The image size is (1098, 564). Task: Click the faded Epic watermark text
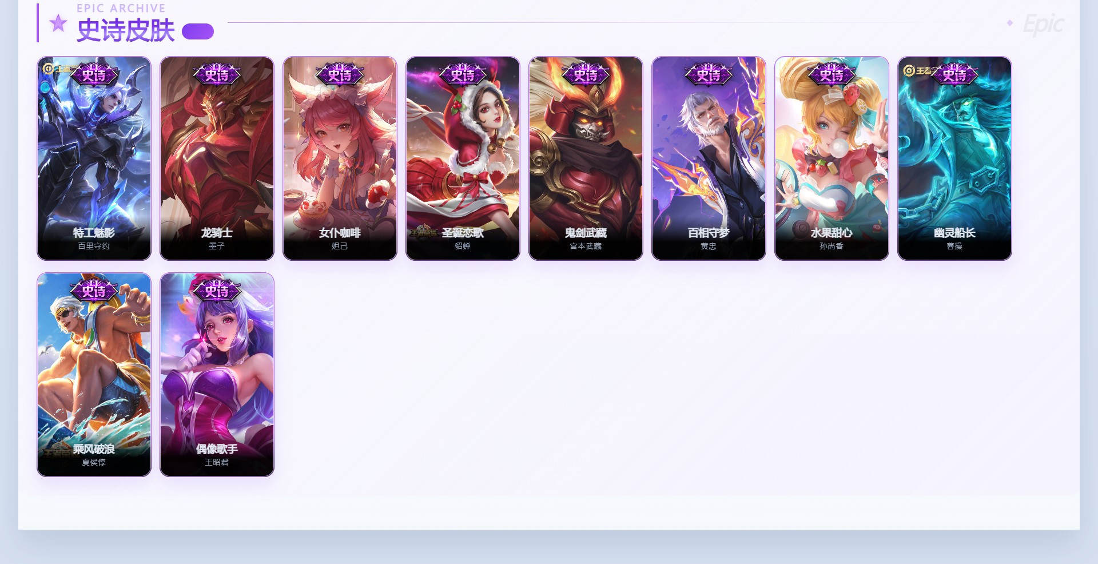1043,25
